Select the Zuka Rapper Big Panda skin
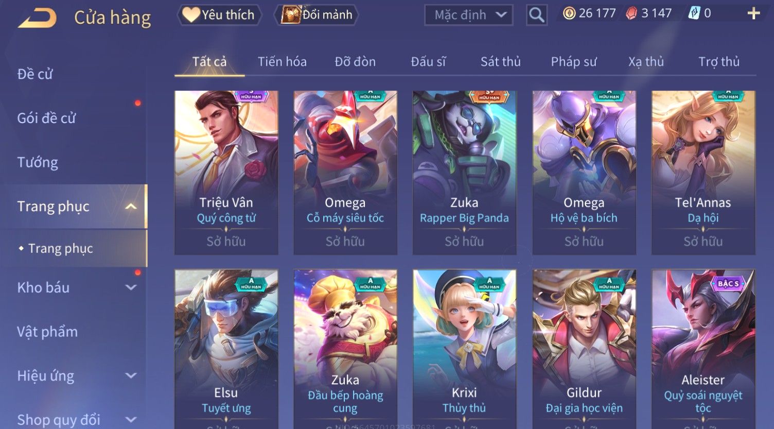 [x=464, y=173]
